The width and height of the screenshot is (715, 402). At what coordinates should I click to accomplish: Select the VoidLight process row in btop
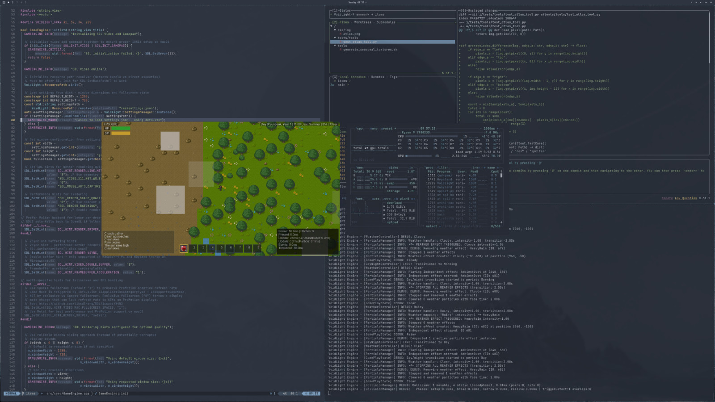click(x=461, y=183)
